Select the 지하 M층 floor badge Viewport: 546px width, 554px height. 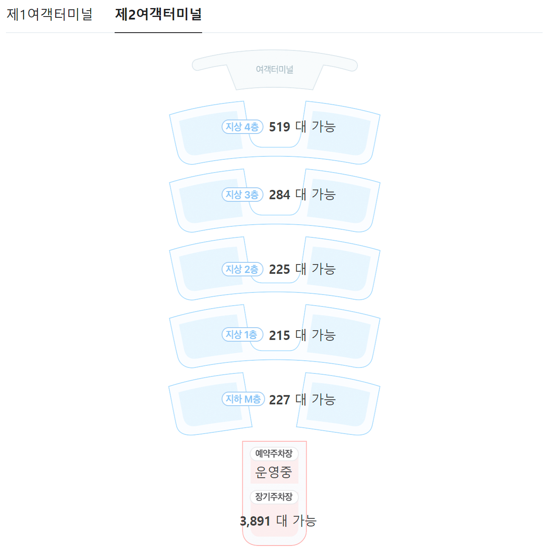[243, 399]
